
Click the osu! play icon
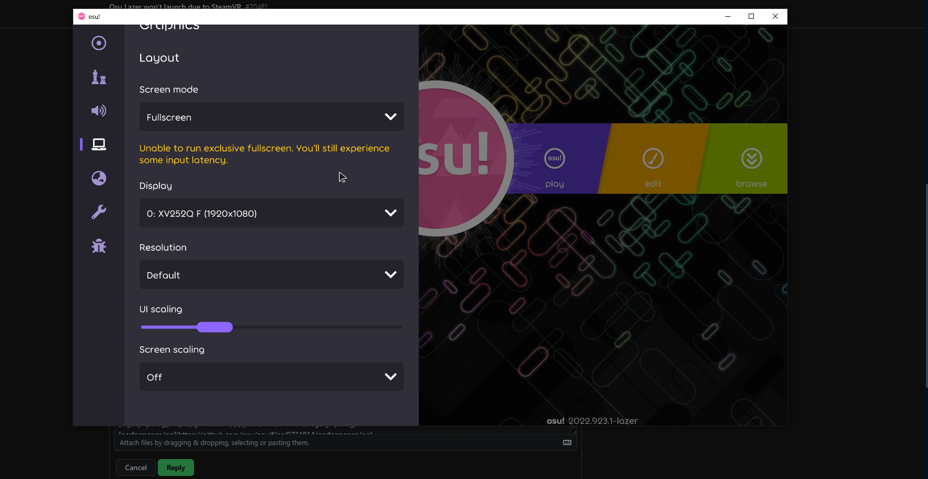pyautogui.click(x=554, y=158)
